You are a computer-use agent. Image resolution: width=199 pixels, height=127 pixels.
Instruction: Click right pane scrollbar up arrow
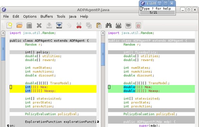click(103, 33)
